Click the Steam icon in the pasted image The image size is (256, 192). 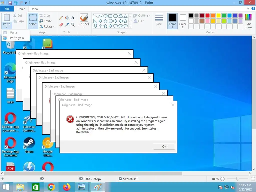pyautogui.click(x=29, y=143)
